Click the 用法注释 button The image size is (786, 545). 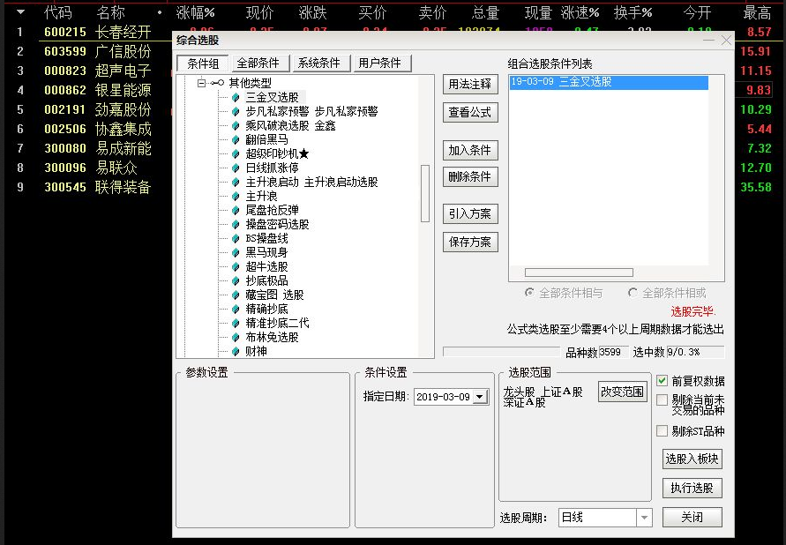pos(470,84)
